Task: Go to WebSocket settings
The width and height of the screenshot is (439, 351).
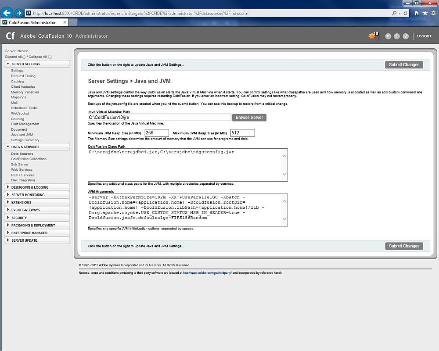Action: point(20,113)
